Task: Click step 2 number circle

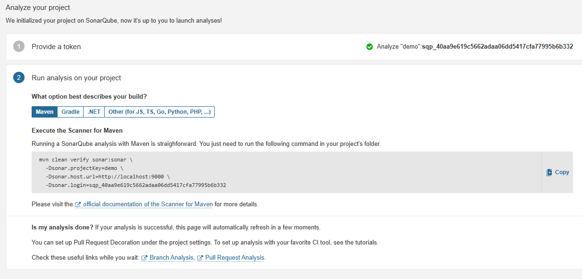Action: point(19,78)
